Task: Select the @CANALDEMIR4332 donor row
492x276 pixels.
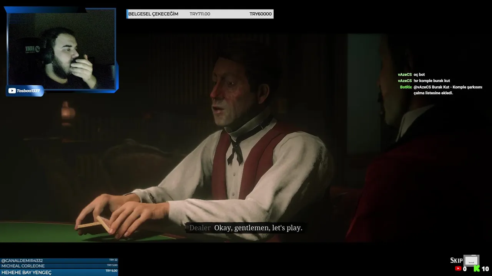Action: pyautogui.click(x=59, y=260)
